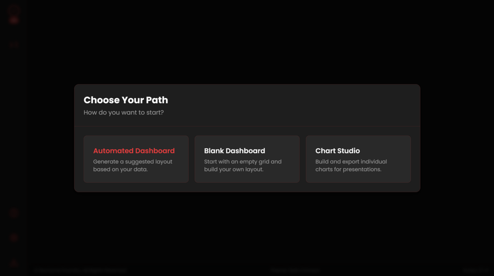Click the red highlighted icon in dimmed sidebar

tap(14, 20)
